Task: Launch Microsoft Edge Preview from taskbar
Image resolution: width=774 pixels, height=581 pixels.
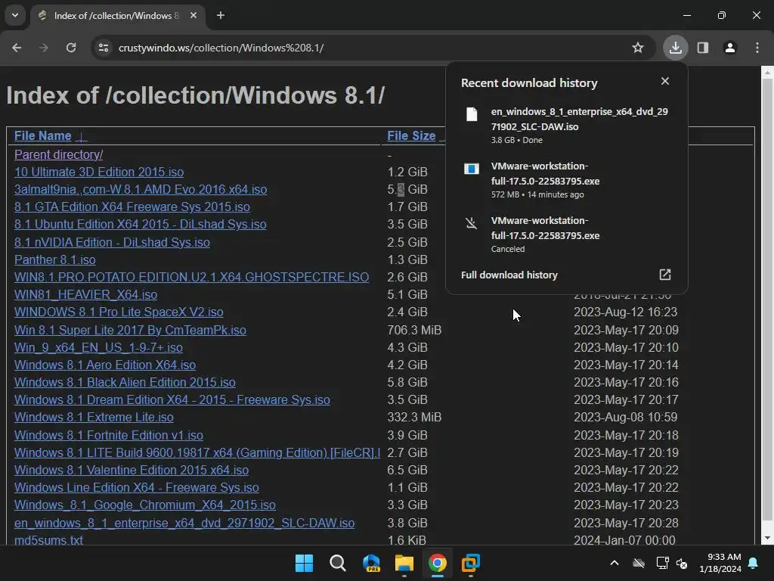Action: pos(371,563)
